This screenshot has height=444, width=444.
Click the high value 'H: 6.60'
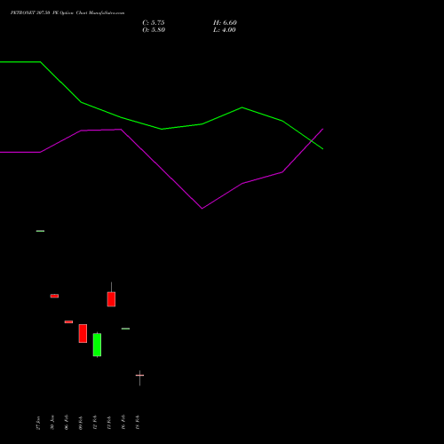tap(225, 23)
